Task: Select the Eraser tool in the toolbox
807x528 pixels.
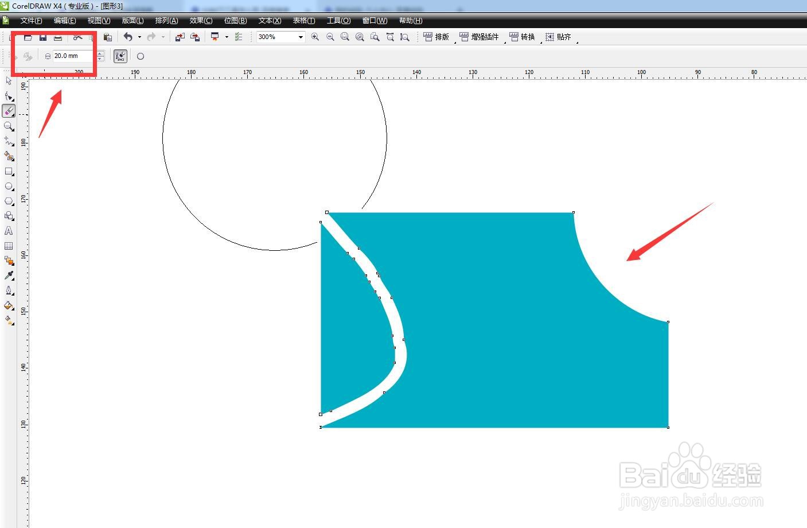Action: click(9, 111)
